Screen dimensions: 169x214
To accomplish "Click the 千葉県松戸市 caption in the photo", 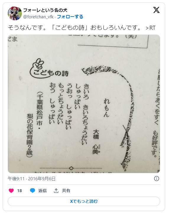I will [39, 109].
